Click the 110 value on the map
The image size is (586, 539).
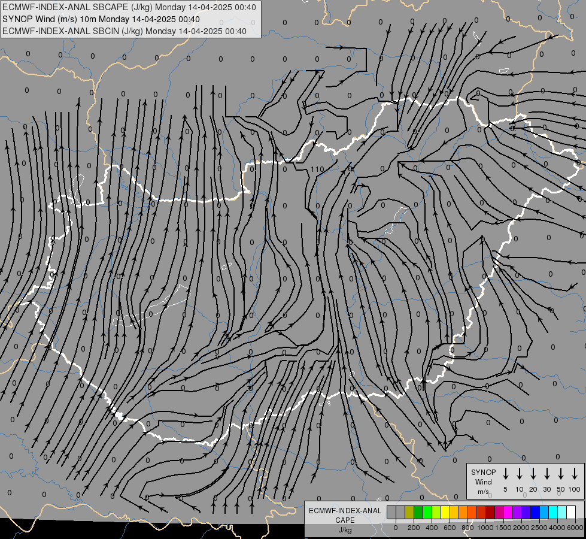pyautogui.click(x=317, y=169)
